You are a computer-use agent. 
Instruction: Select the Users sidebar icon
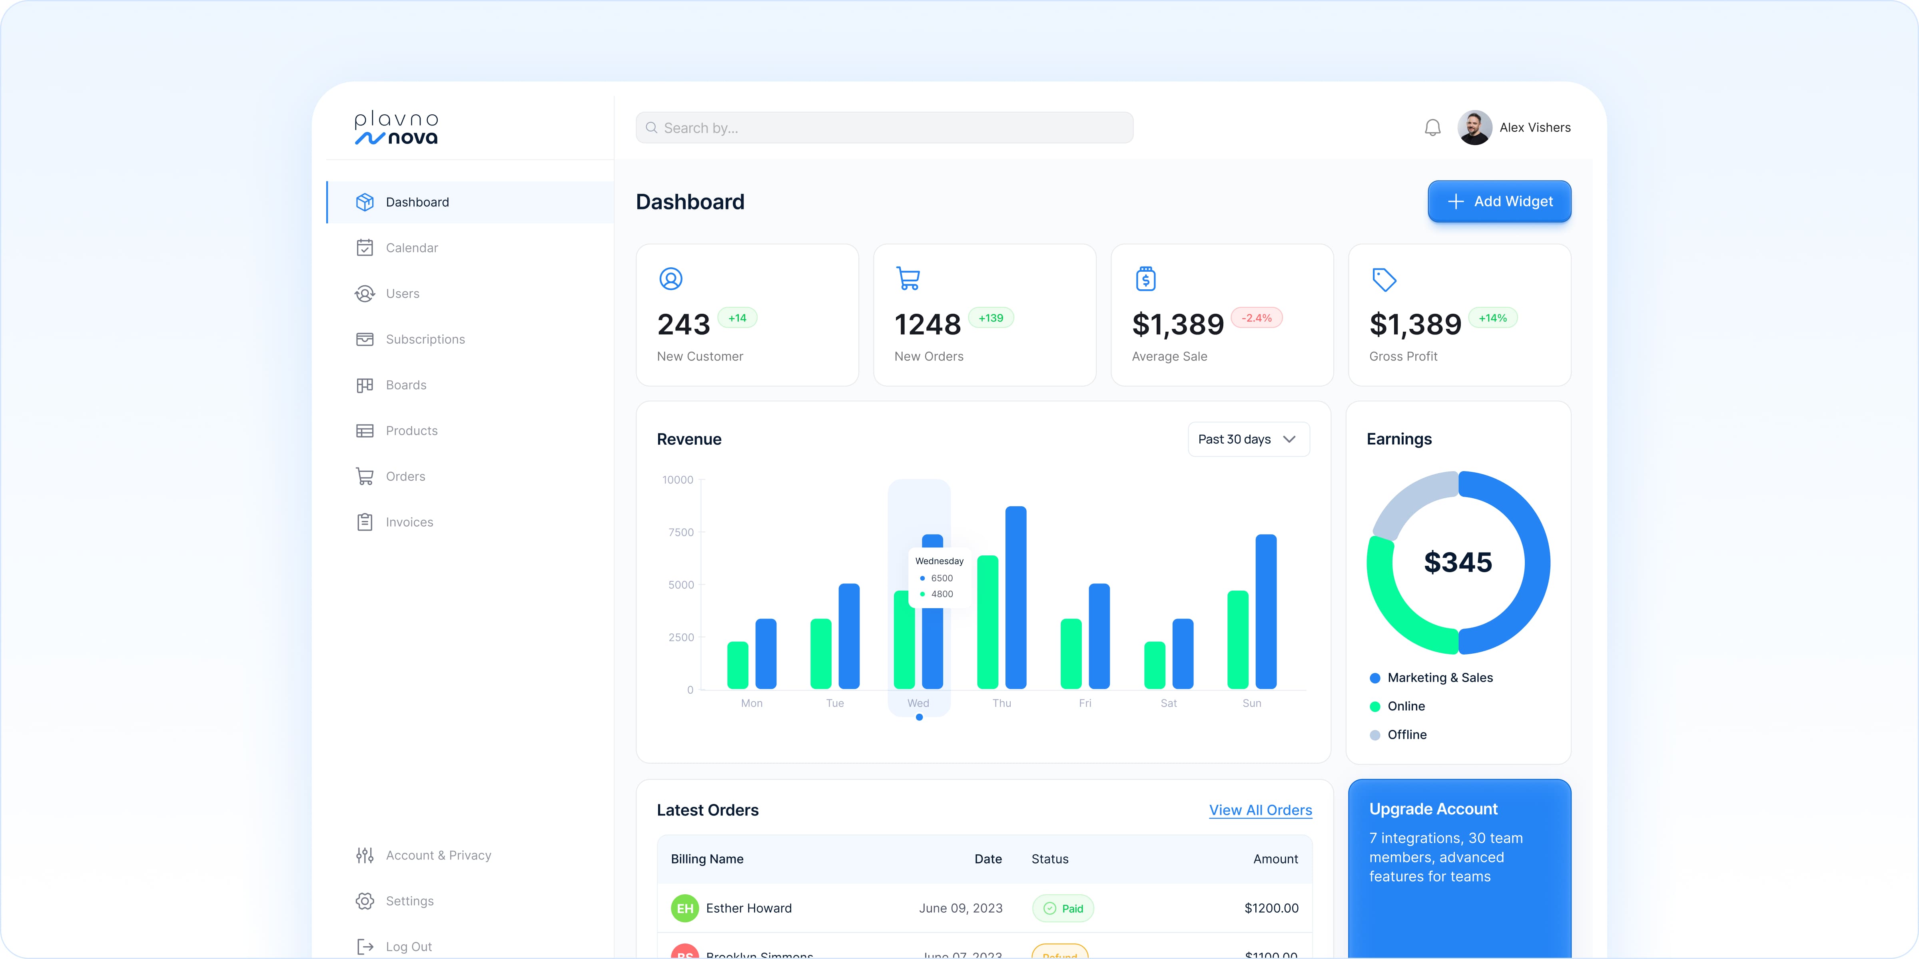(364, 293)
